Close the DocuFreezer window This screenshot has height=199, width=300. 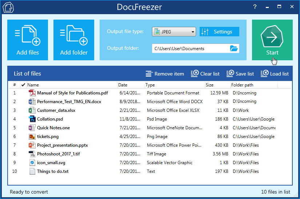(x=292, y=7)
